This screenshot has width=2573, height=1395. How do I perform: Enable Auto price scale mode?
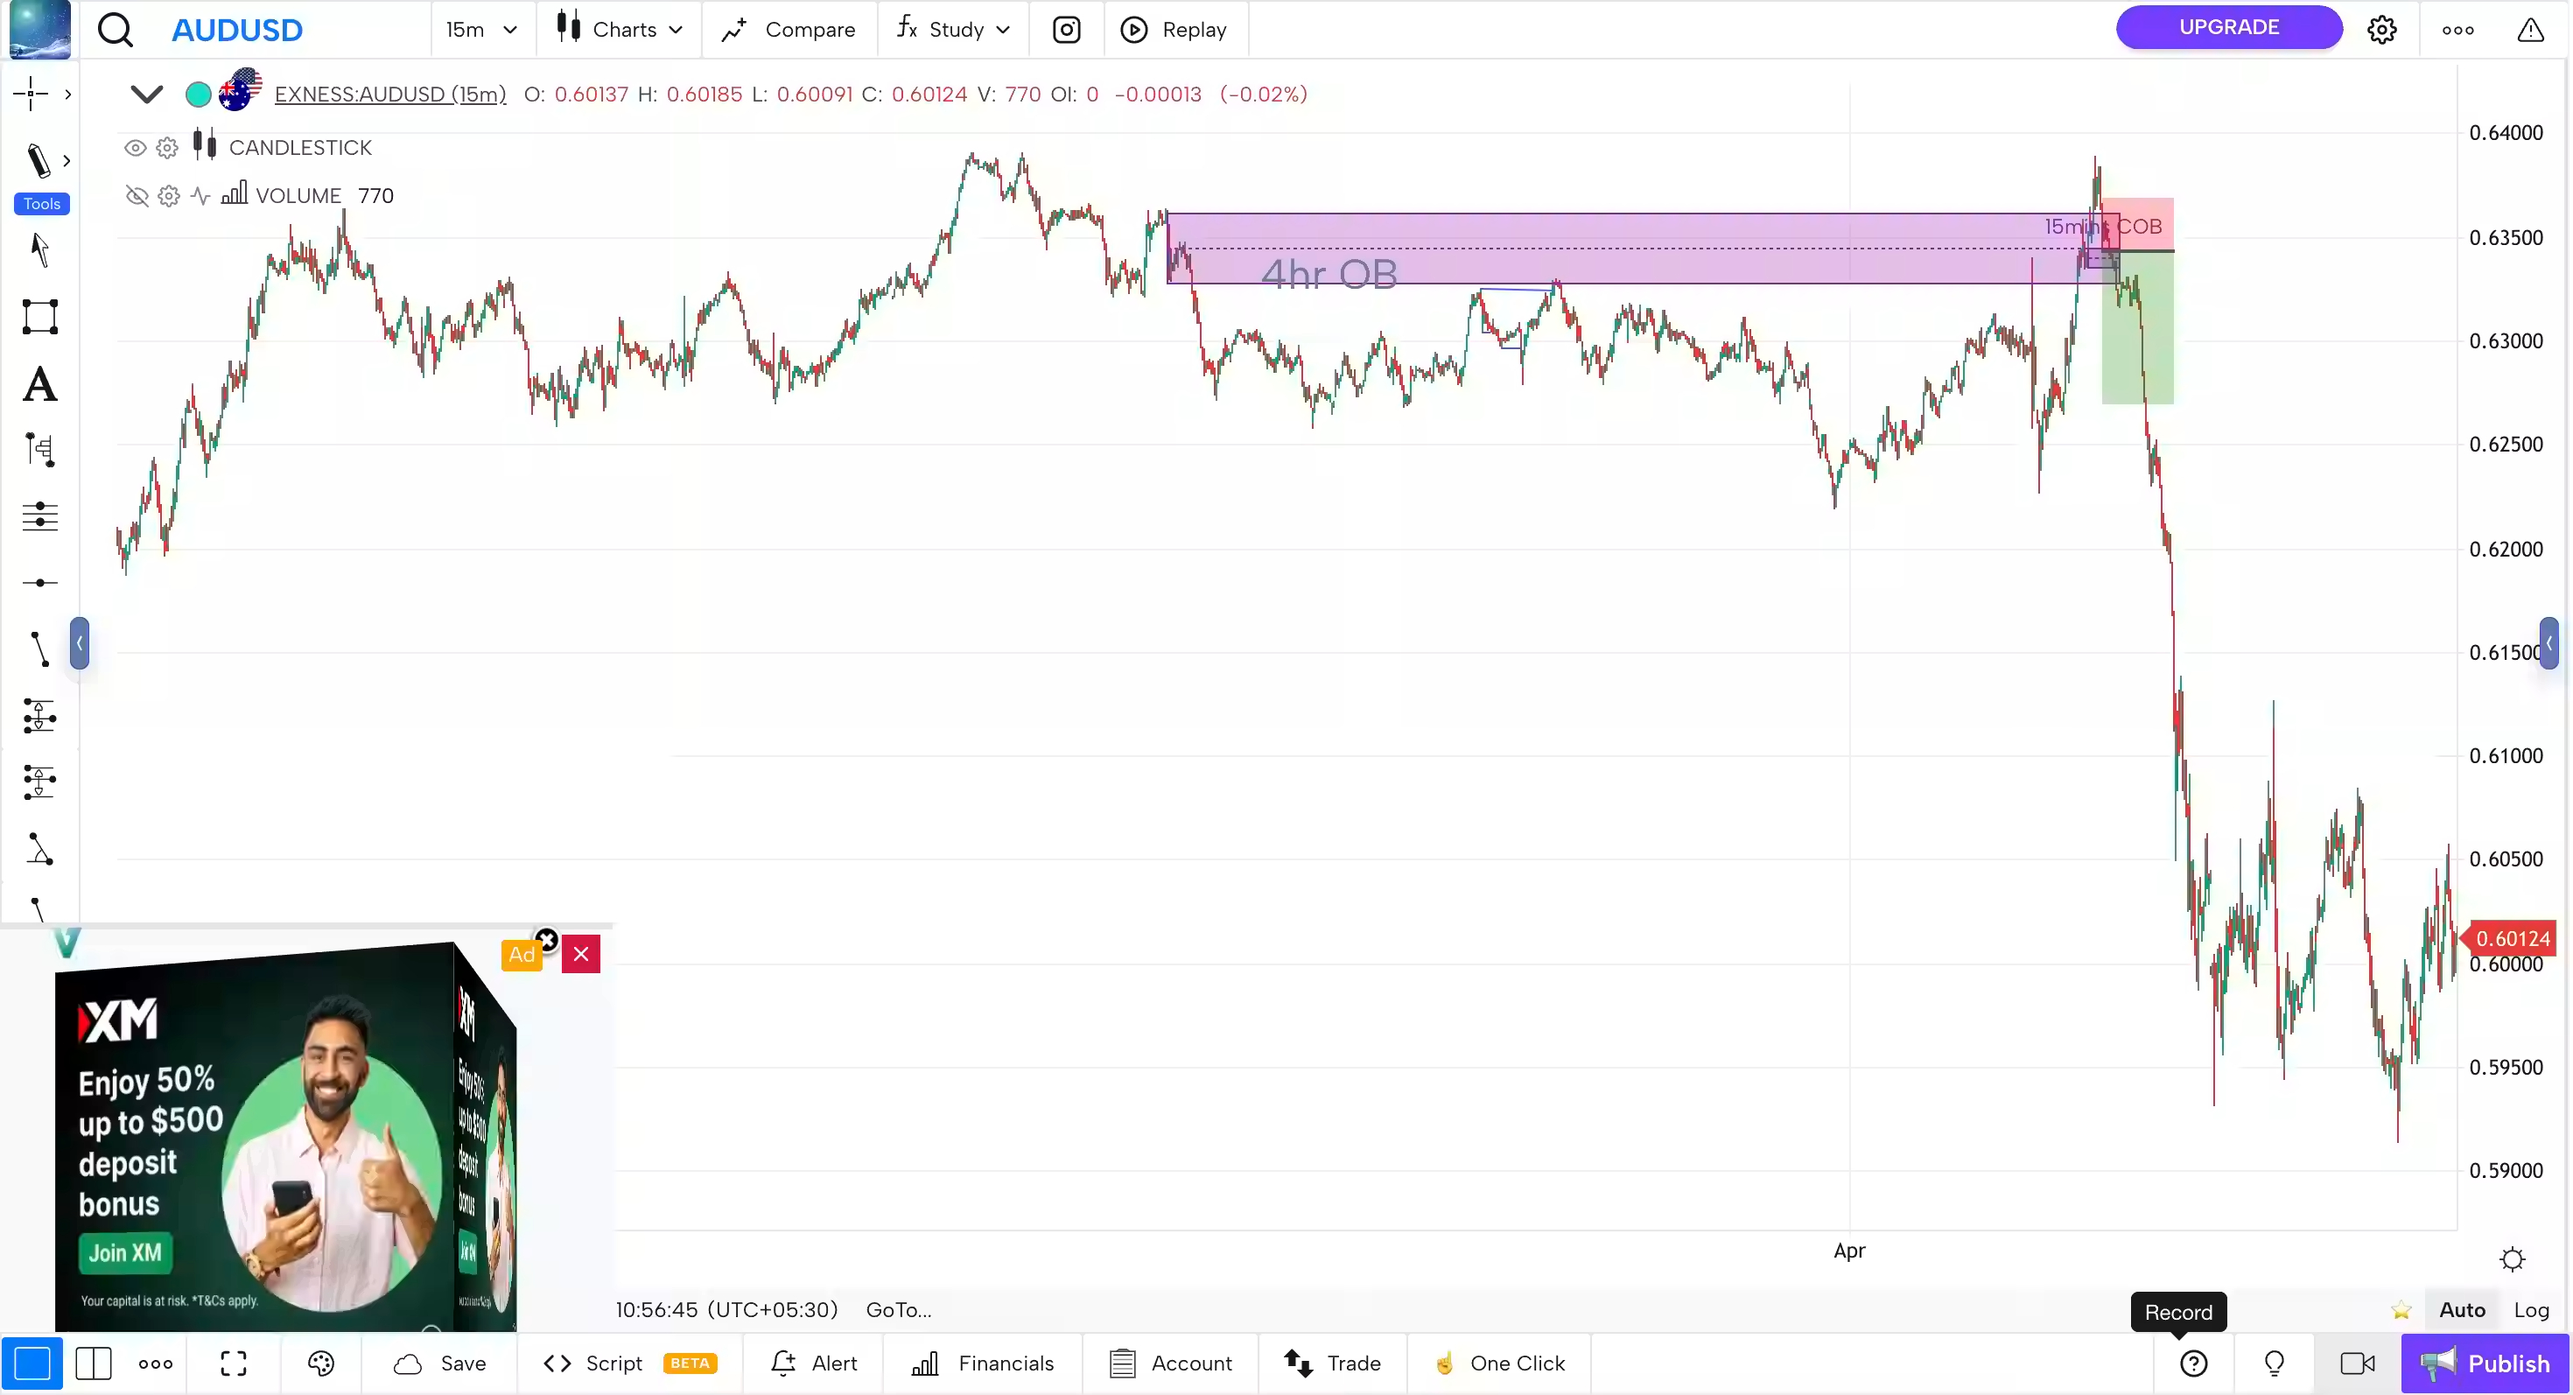2463,1310
